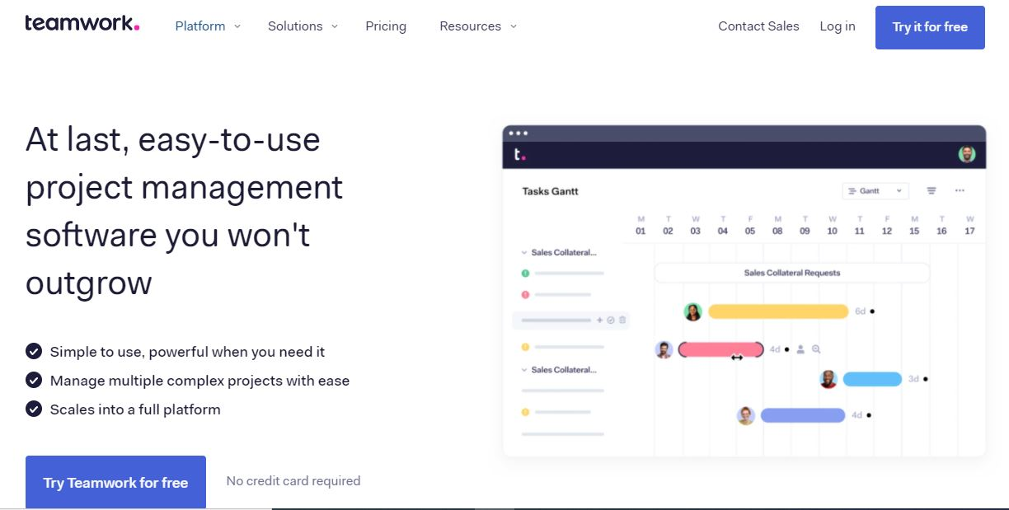Open the three-dot more options menu

pos(960,190)
